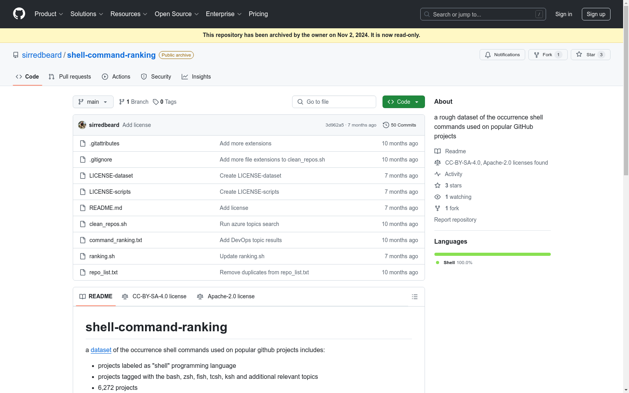Click the file icon beside command_ranking.txt

[83, 240]
